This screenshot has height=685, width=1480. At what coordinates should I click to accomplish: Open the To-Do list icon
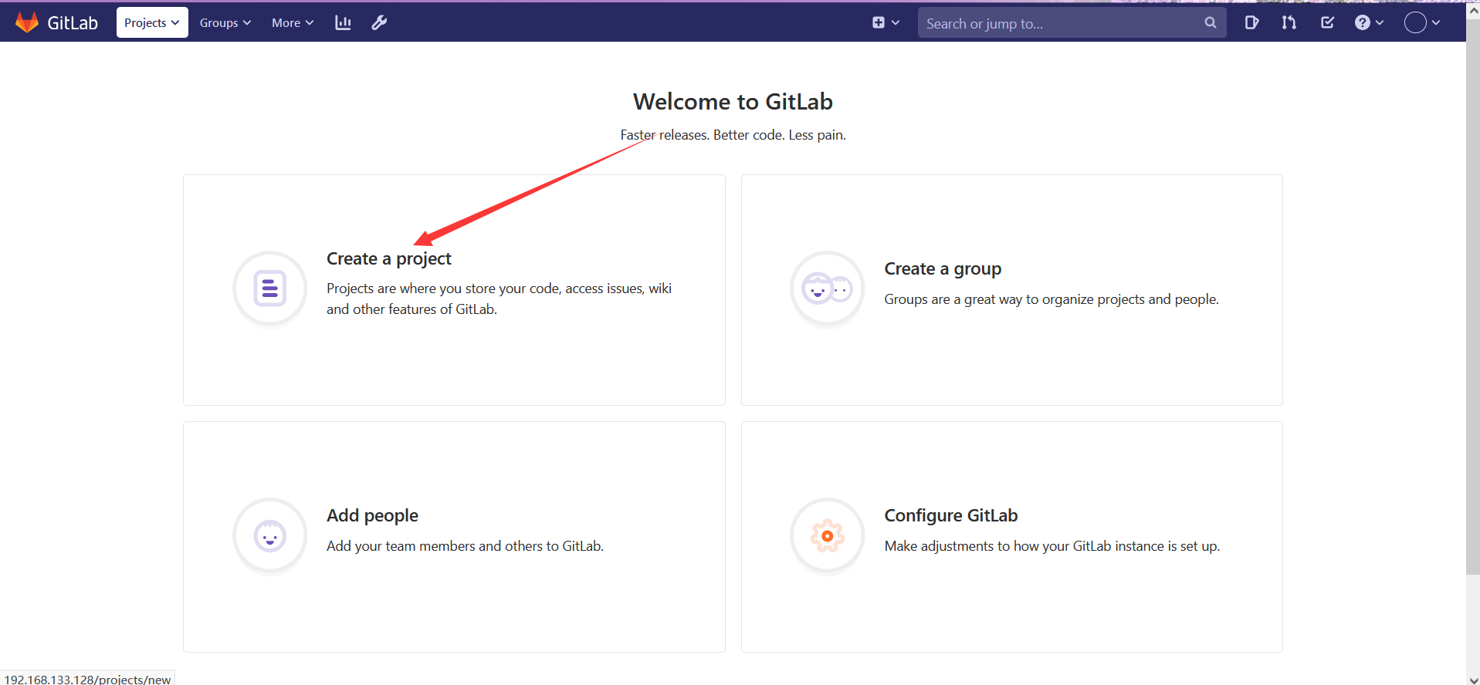(1327, 22)
